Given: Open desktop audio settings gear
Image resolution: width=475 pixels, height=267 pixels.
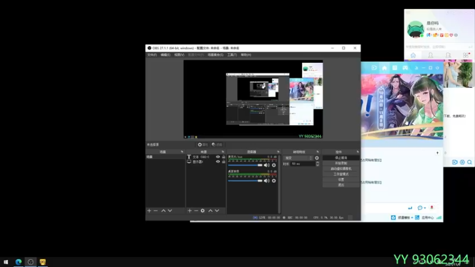Looking at the screenshot, I should (x=274, y=181).
